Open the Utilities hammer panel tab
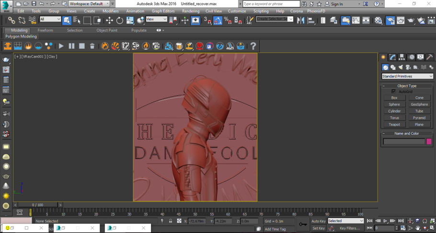 [429, 57]
